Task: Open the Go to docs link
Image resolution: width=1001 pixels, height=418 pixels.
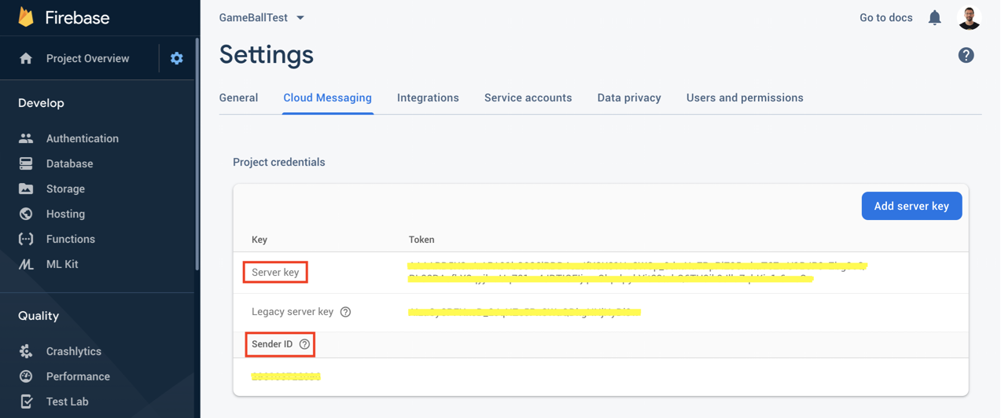Action: pyautogui.click(x=886, y=17)
